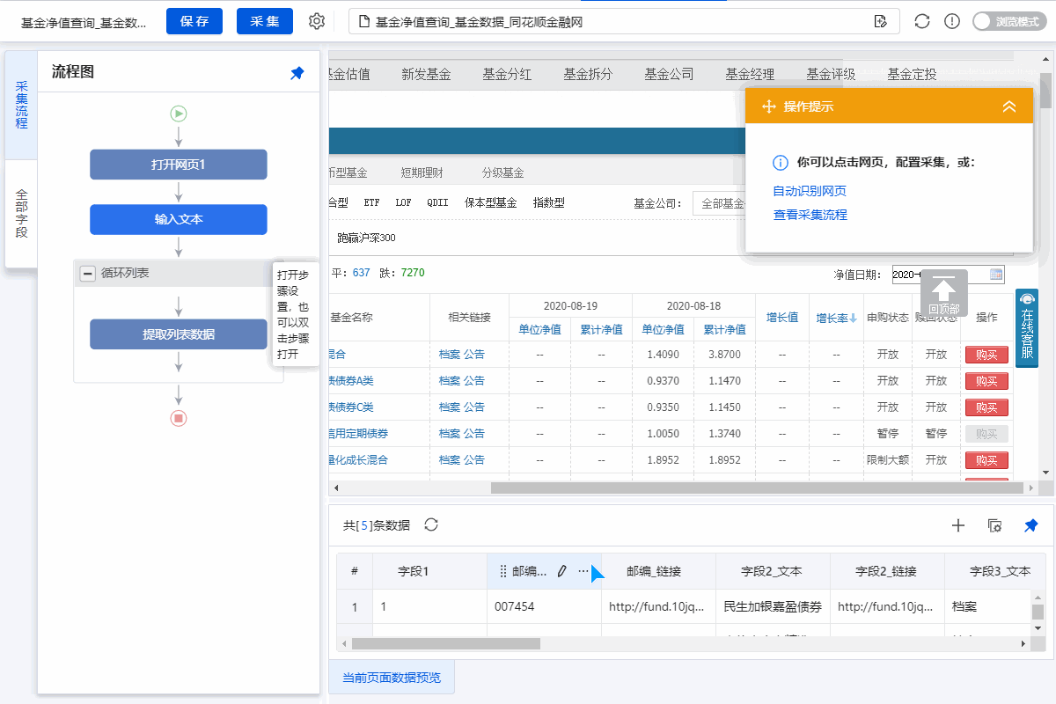
Task: Click the 自动识别网页 link
Action: click(x=810, y=191)
